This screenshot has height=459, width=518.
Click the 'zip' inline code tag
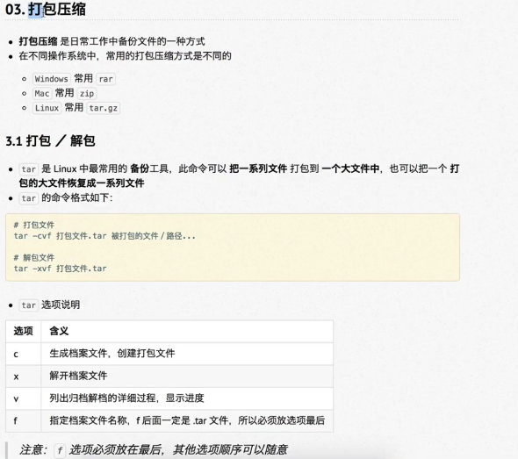point(87,93)
